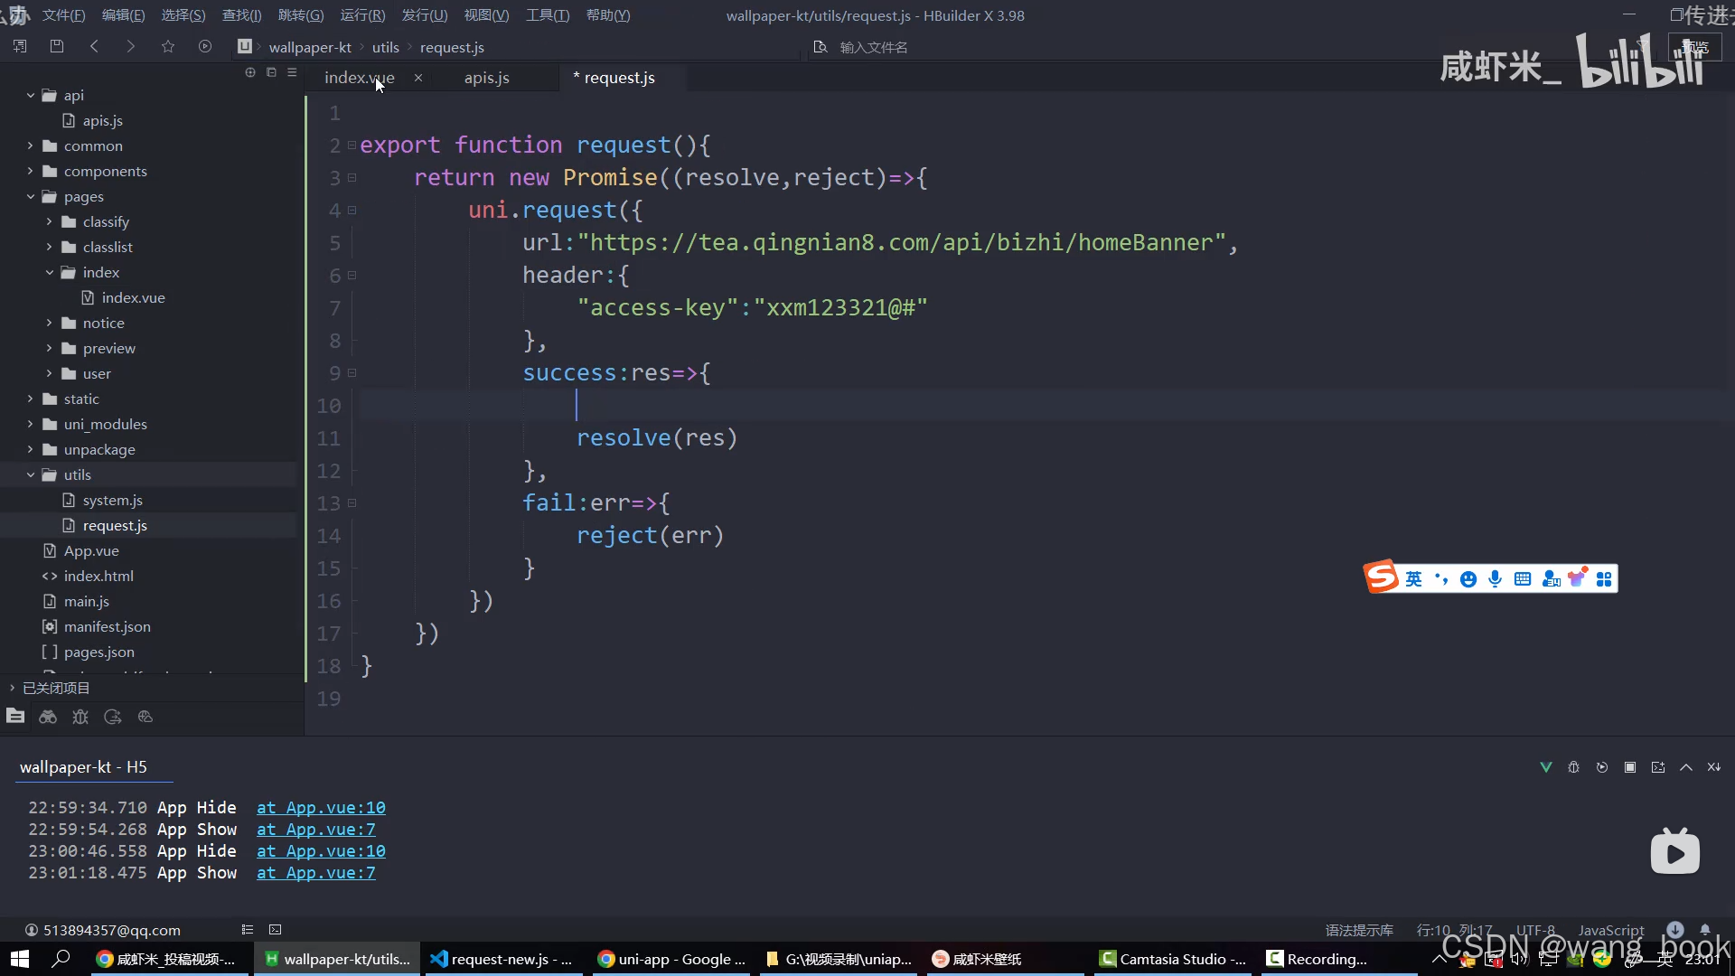Click the binoculars search icon in sidebar
Image resolution: width=1735 pixels, height=976 pixels.
pos(48,717)
